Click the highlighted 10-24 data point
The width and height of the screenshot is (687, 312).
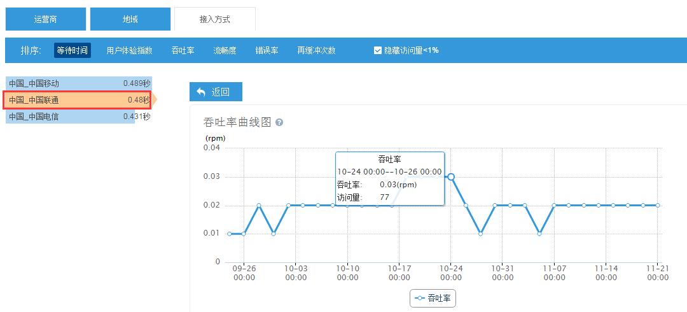point(451,177)
